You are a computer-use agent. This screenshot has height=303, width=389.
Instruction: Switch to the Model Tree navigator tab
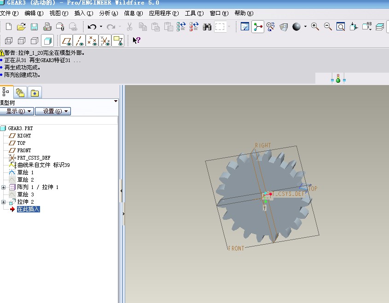click(x=6, y=92)
